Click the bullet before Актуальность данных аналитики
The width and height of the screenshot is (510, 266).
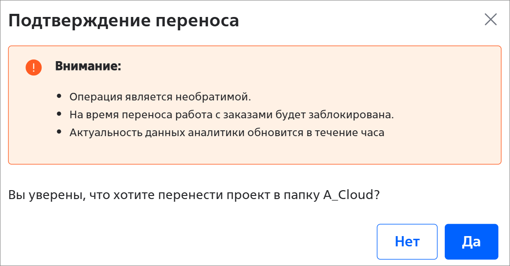59,132
